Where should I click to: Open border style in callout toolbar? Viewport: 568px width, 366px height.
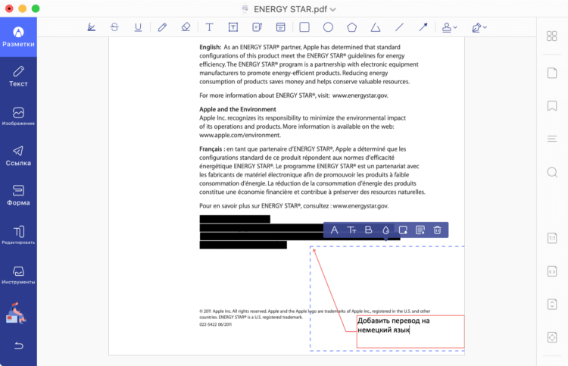[403, 230]
